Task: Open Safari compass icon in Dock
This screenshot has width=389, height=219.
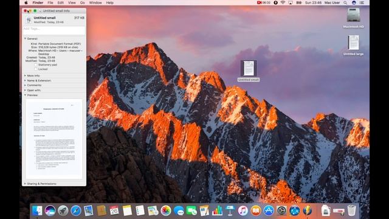Action: (76, 211)
